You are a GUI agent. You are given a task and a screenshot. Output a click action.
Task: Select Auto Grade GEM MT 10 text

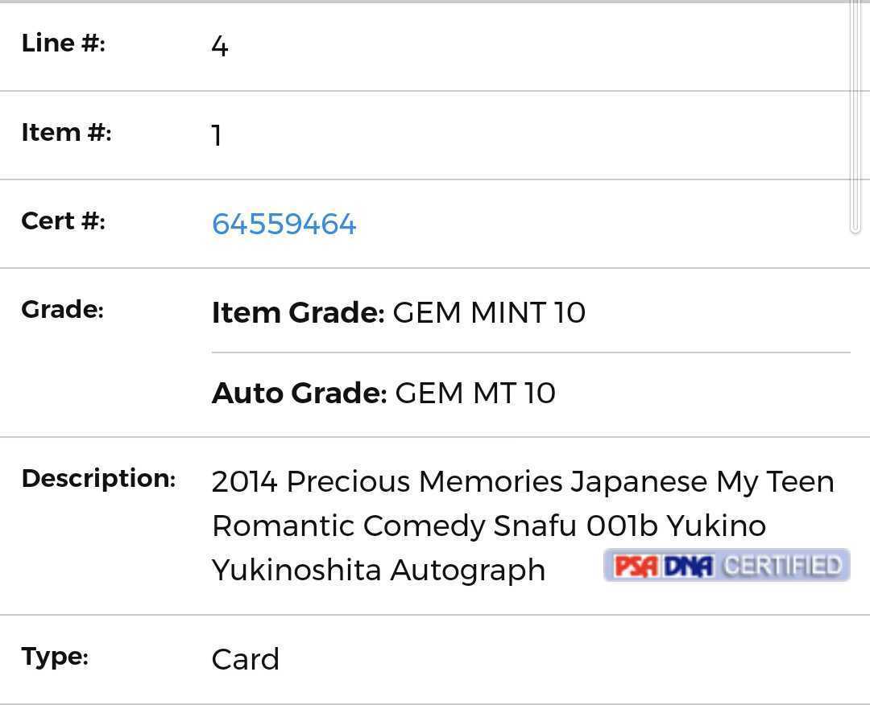coord(383,393)
